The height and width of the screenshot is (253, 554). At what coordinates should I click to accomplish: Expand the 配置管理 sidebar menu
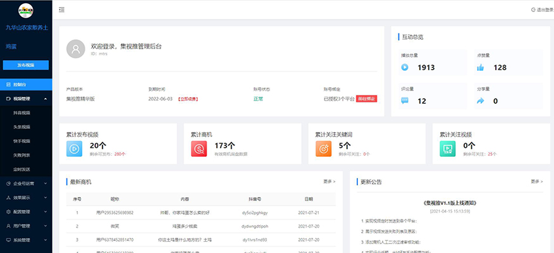(26, 212)
